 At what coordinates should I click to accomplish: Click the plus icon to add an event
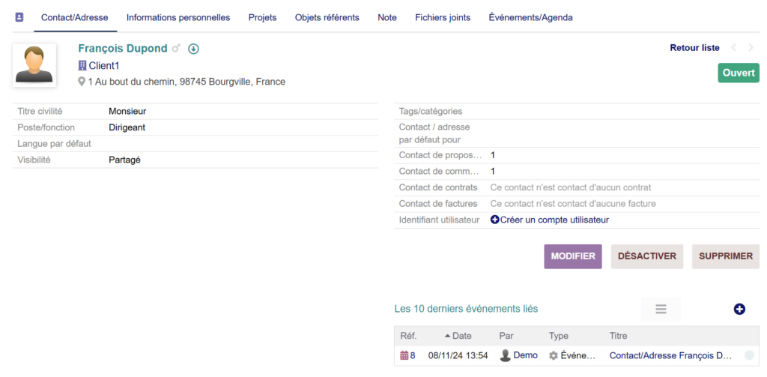coord(739,309)
